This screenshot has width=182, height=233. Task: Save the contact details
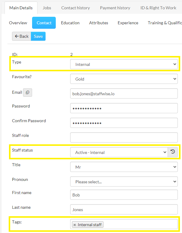pyautogui.click(x=38, y=36)
